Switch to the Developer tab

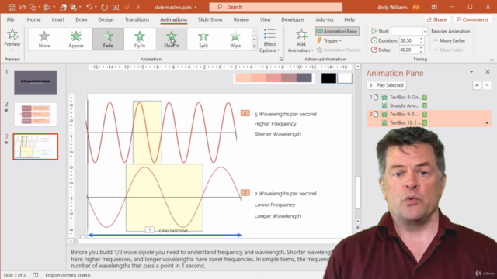[293, 19]
